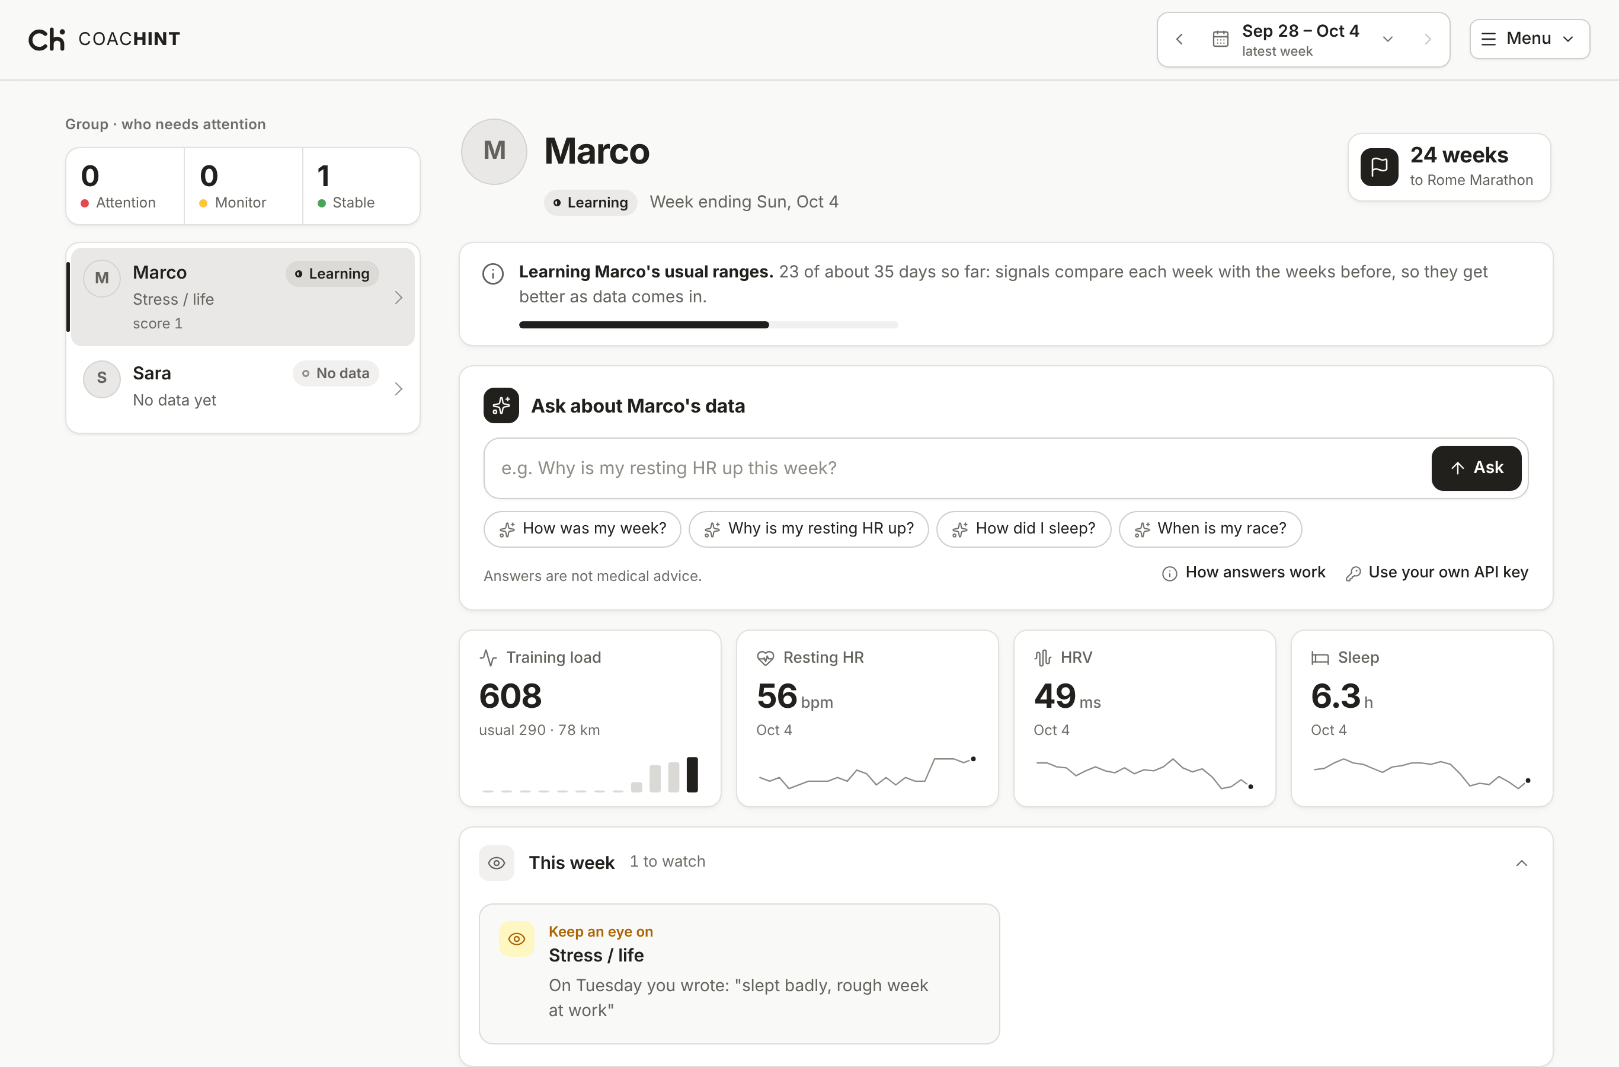Open the Training load card value 608
This screenshot has width=1619, height=1067.
(510, 696)
